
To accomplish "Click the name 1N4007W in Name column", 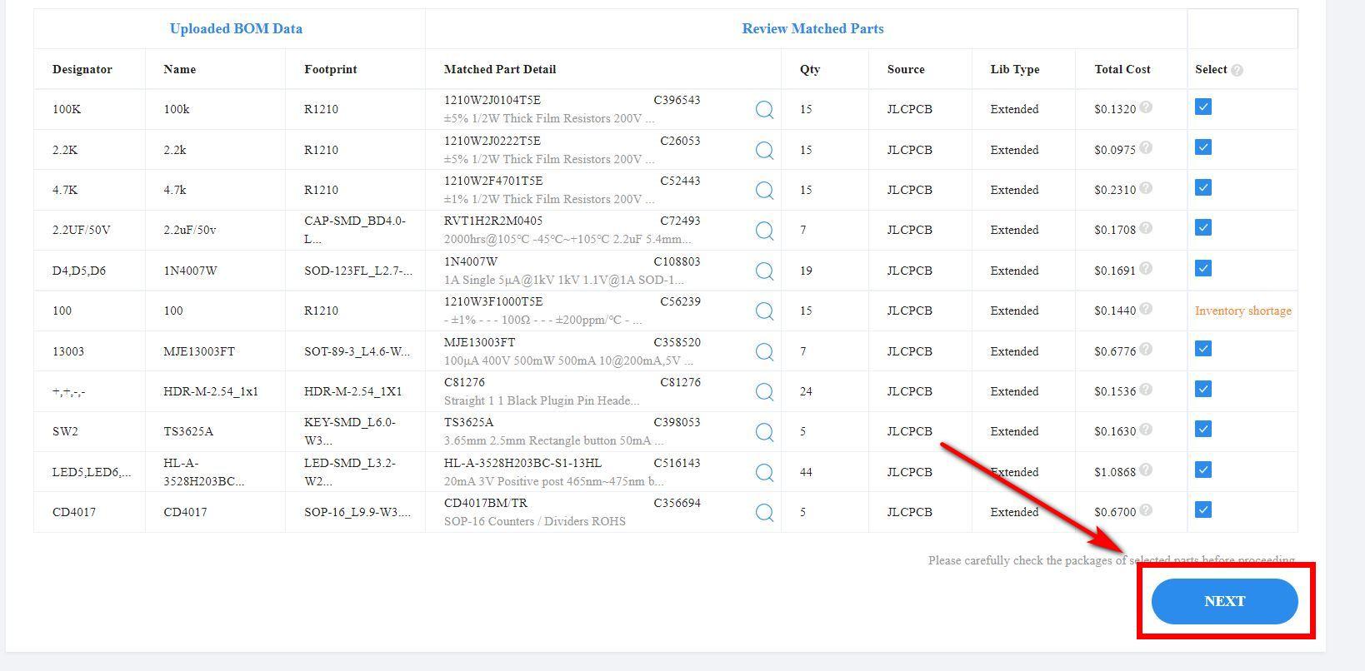I will [190, 271].
